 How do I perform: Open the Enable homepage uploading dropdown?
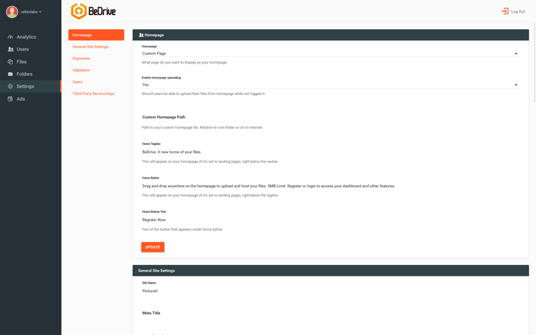click(x=331, y=85)
